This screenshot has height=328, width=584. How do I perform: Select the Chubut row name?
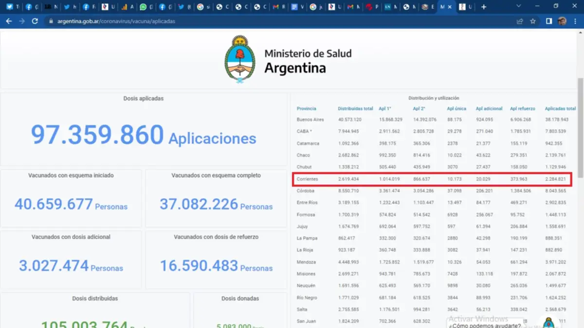(x=304, y=167)
